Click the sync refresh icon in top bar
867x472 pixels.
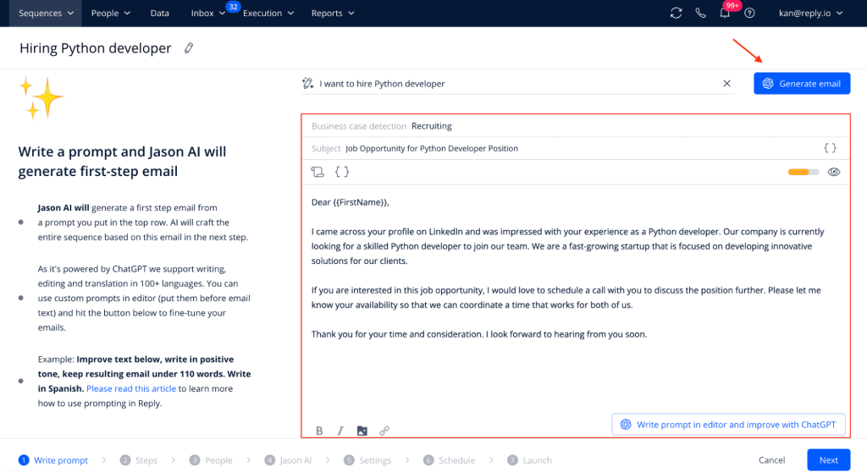click(676, 13)
